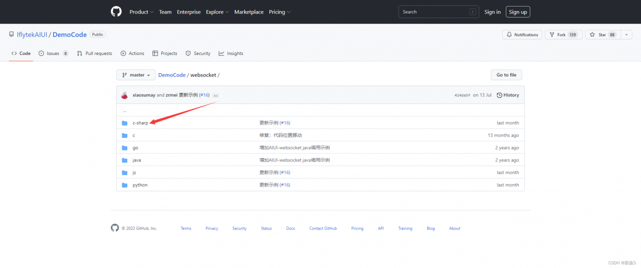Open the Projects tab
This screenshot has height=268, width=641.
pos(165,53)
